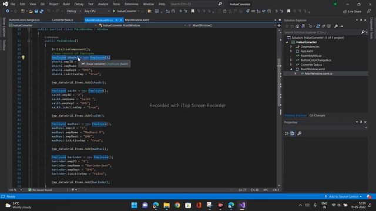Screen dimensions: 376x211
Task: Click the signed-in account avatar SK
Action: click(x=335, y=4)
